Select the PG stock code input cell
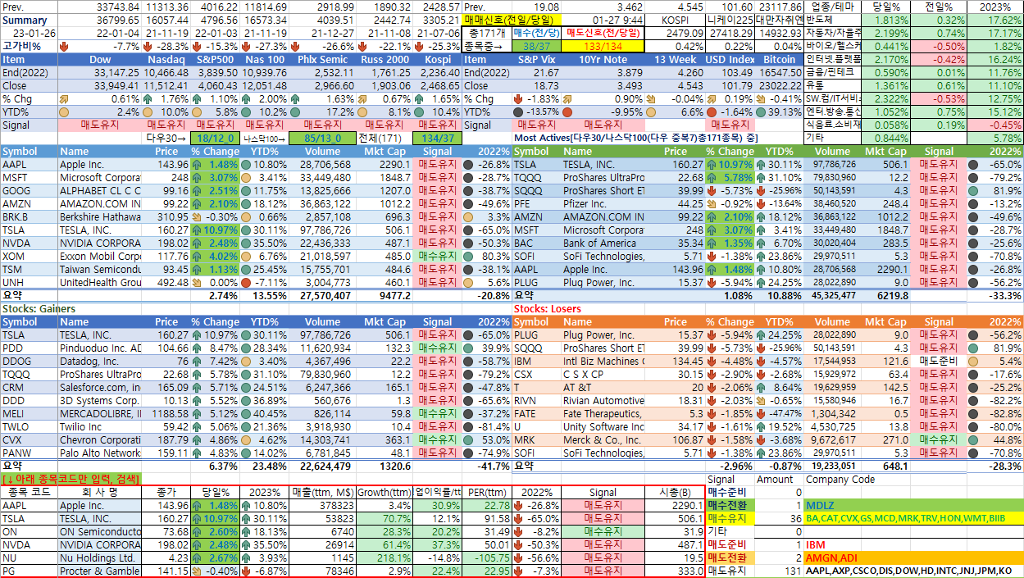 29,571
